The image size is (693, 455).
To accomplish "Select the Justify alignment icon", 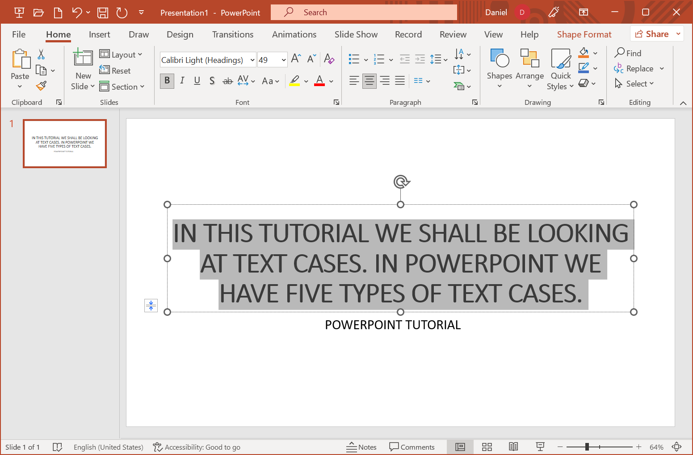I will (400, 81).
